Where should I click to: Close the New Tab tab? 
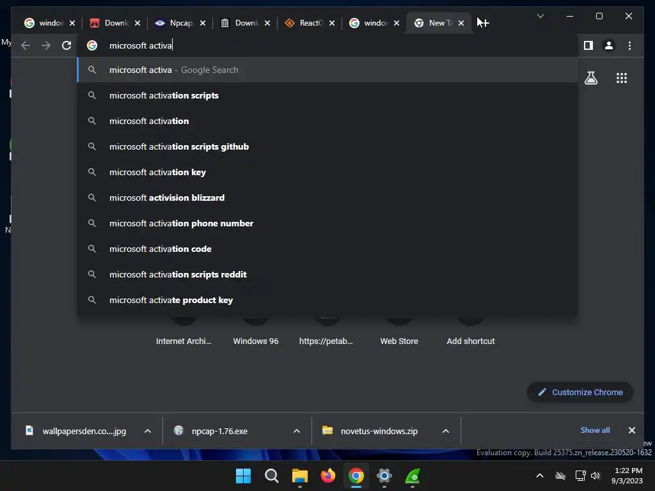[x=461, y=23]
